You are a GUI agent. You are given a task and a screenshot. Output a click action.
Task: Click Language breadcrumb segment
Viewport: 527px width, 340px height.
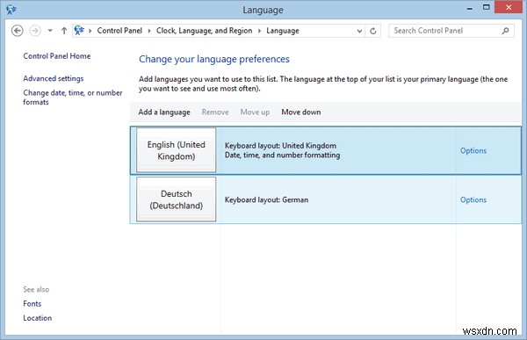(x=283, y=31)
